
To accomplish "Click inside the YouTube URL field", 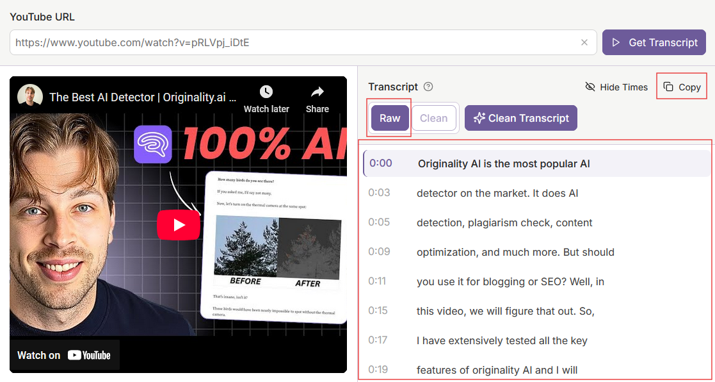I will tap(256, 42).
